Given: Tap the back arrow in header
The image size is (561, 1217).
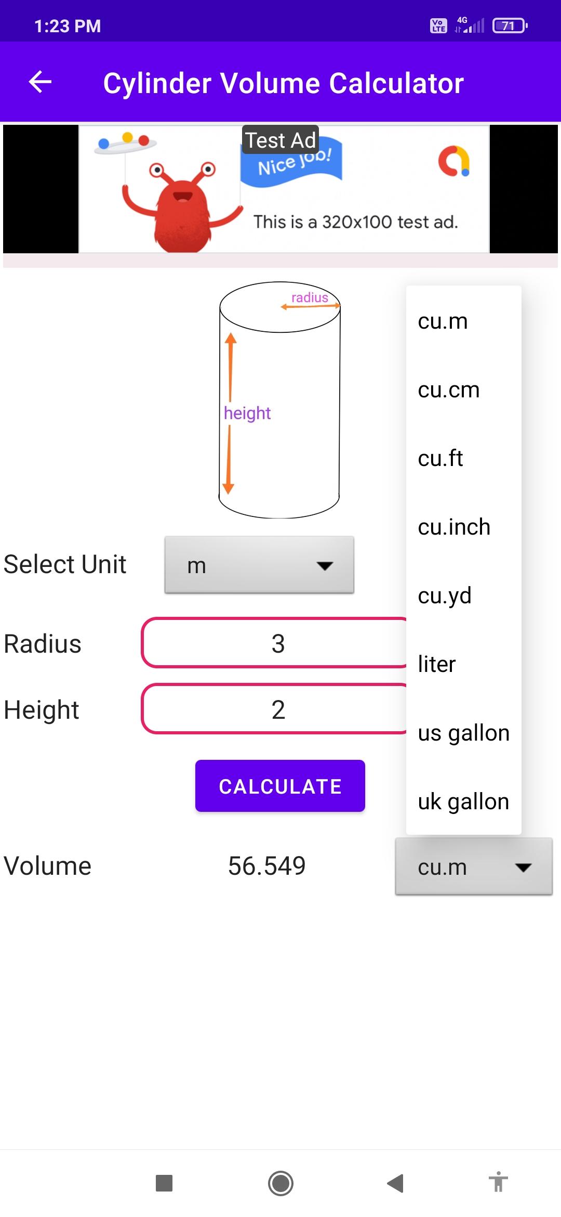Looking at the screenshot, I should (x=40, y=82).
